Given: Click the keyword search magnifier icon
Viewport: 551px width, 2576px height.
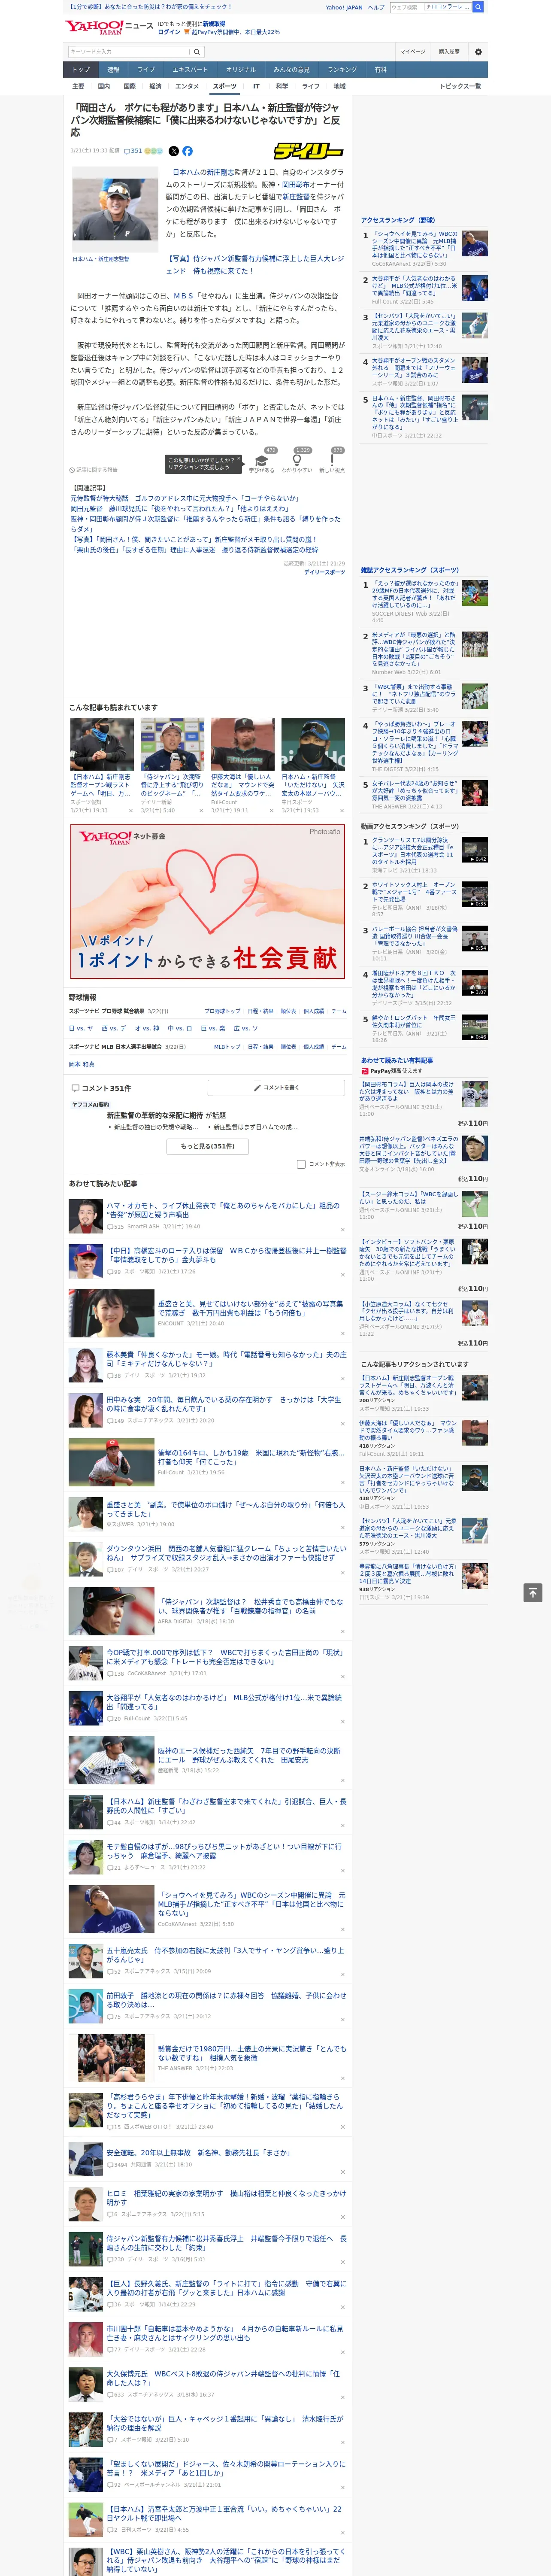Looking at the screenshot, I should click(x=196, y=51).
